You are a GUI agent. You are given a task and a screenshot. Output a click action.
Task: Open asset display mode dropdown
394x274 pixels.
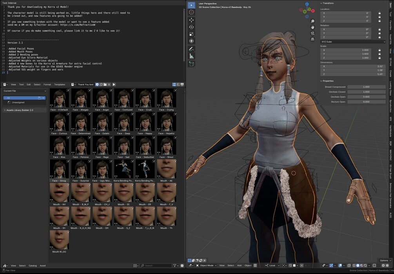(x=136, y=265)
